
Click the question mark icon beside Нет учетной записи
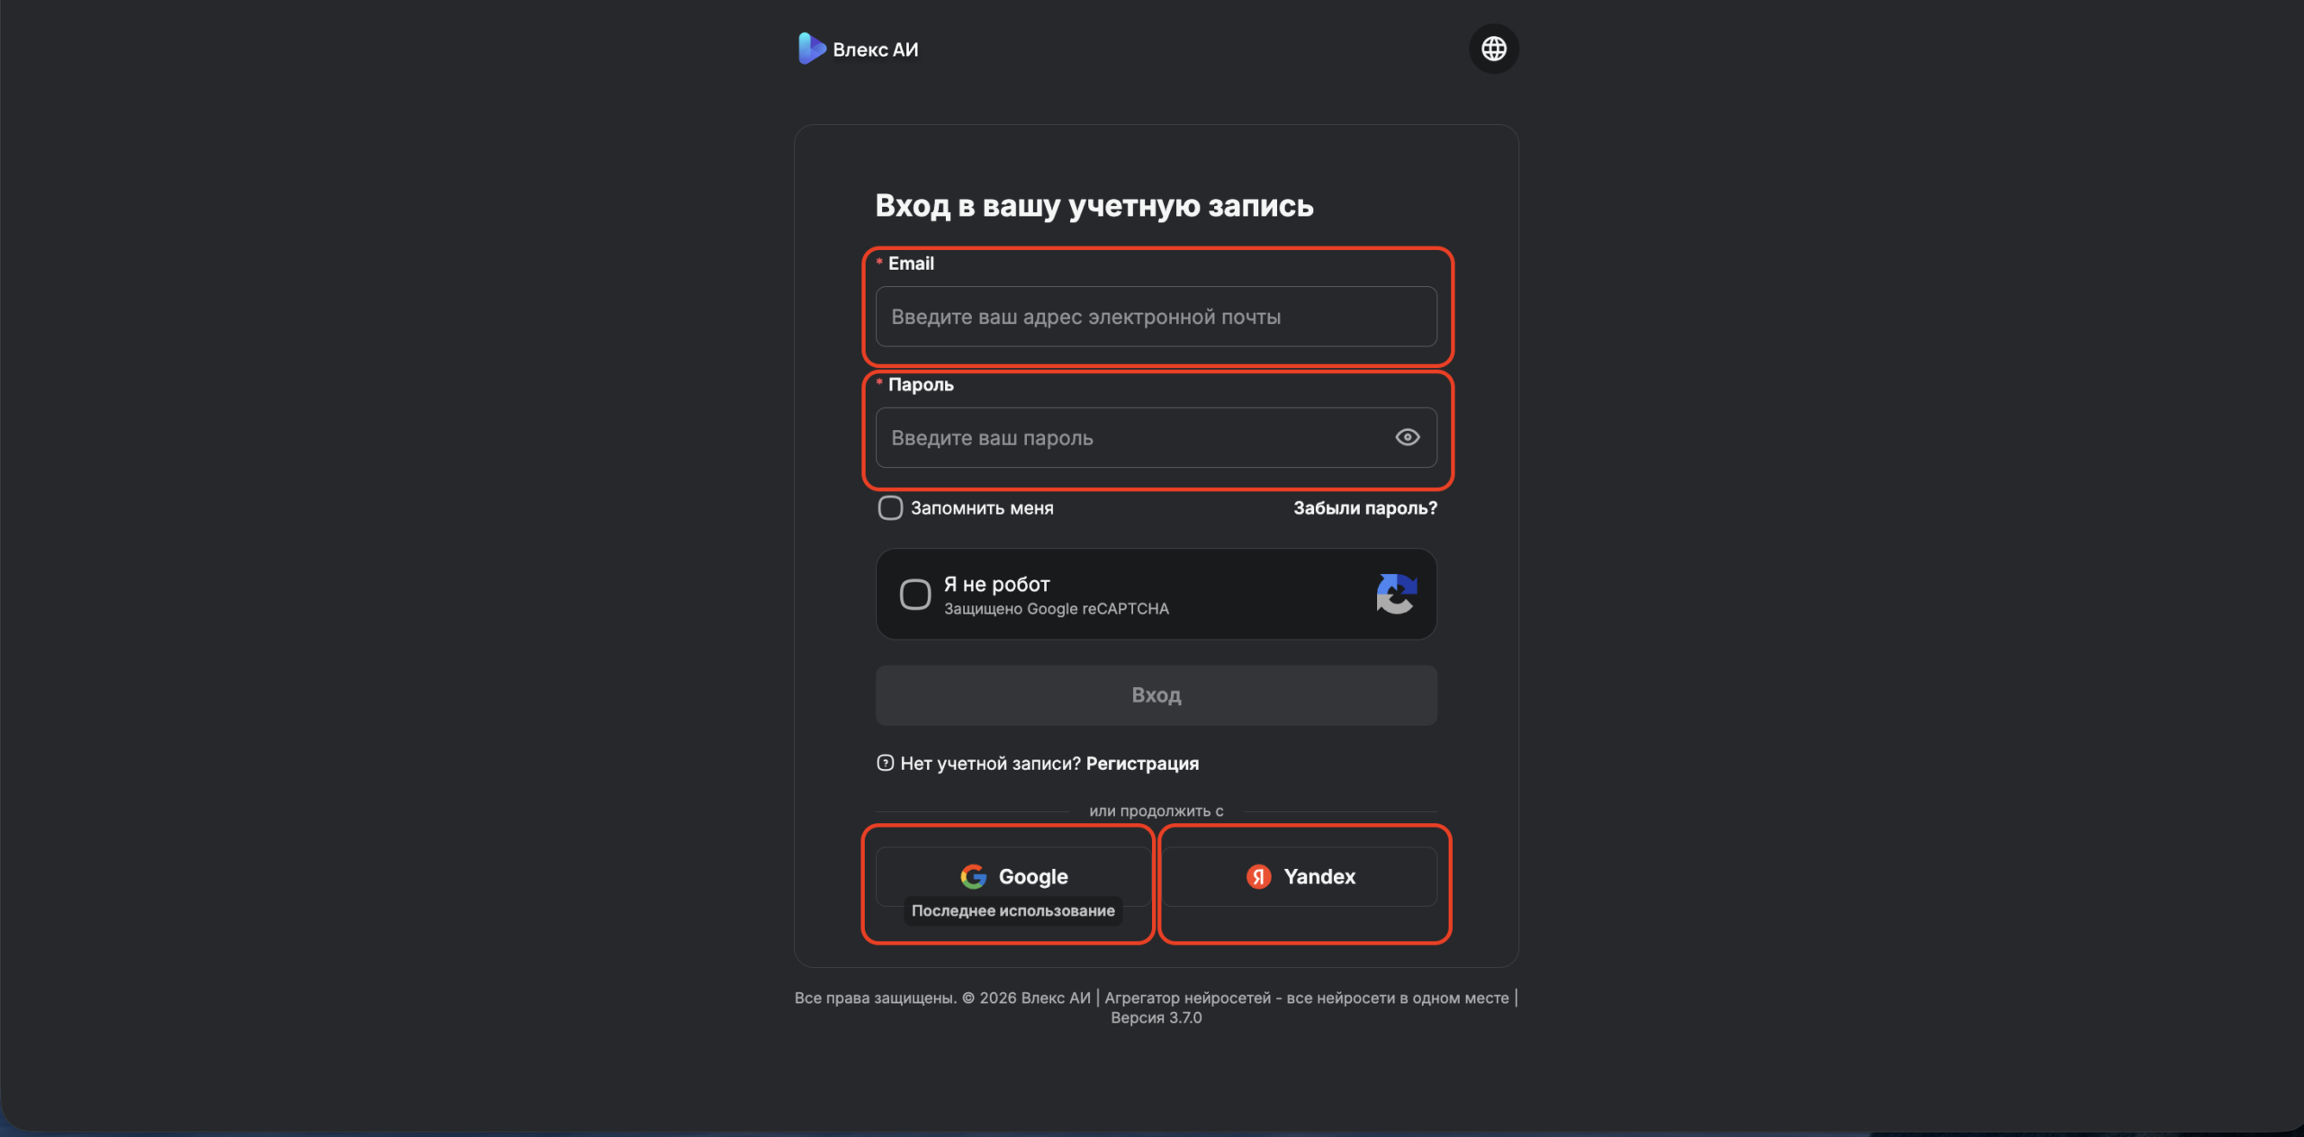885,763
